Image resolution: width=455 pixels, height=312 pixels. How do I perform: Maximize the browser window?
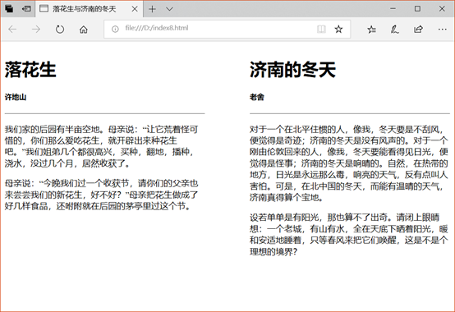click(417, 9)
